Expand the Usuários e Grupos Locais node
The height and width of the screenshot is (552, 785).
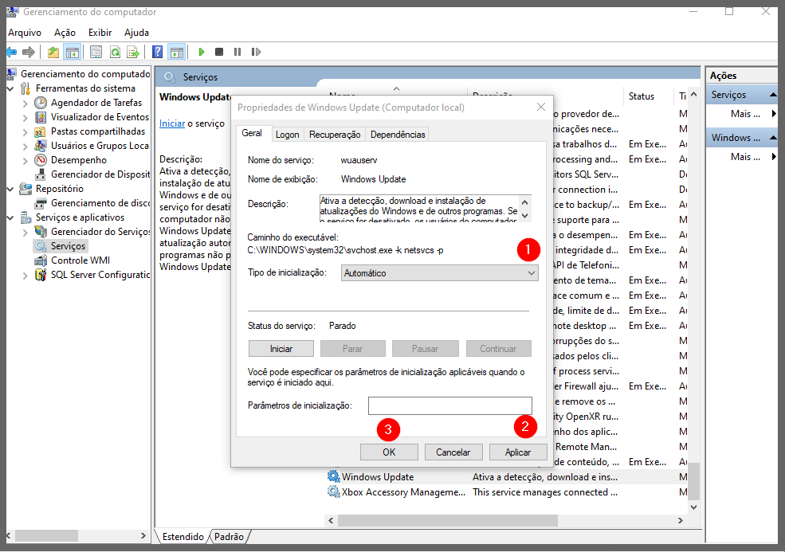point(25,146)
